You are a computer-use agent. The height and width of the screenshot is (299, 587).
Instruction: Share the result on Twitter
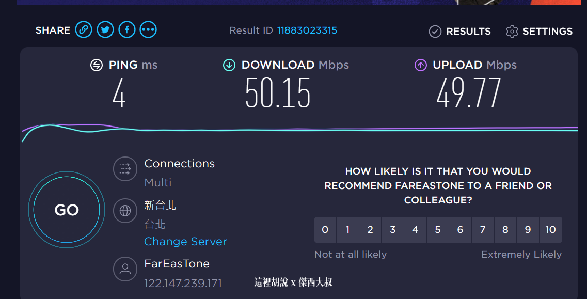105,29
